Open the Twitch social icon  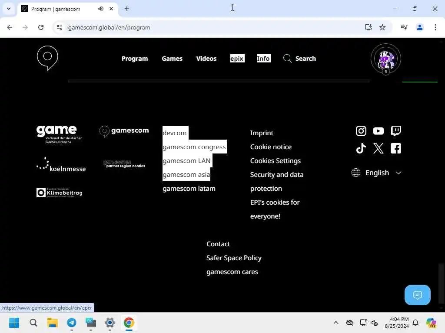[x=396, y=131]
